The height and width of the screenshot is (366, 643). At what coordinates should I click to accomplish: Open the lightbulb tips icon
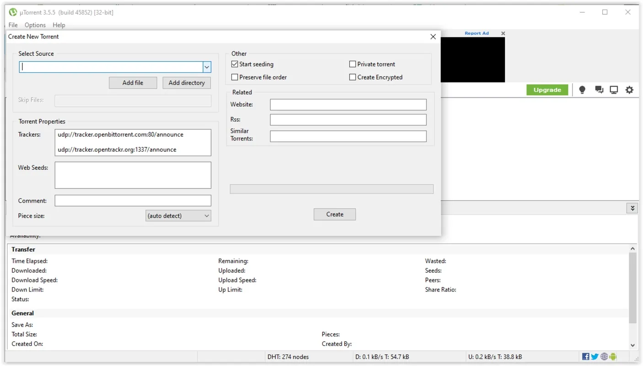pyautogui.click(x=582, y=90)
